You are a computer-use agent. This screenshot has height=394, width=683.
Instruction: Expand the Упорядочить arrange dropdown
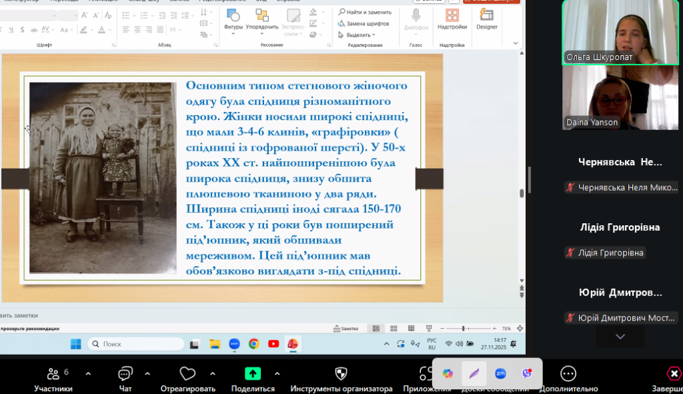point(261,33)
